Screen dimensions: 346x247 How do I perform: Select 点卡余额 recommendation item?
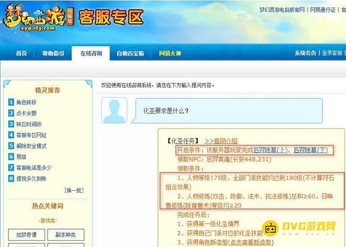point(26,113)
